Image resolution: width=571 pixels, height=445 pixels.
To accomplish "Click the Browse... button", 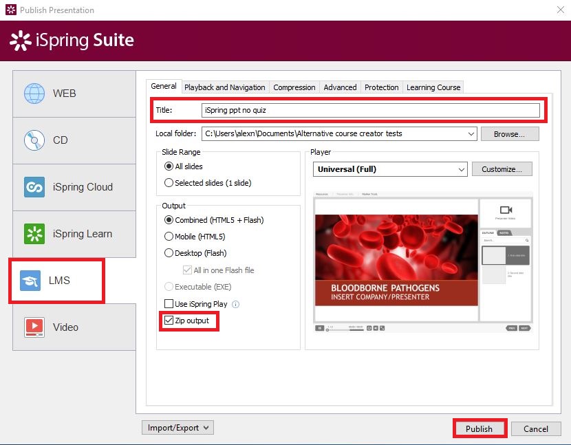I will point(510,134).
